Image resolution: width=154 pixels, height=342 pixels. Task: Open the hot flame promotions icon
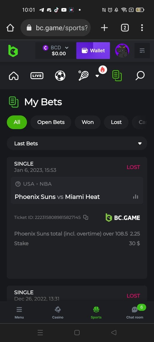click(103, 70)
